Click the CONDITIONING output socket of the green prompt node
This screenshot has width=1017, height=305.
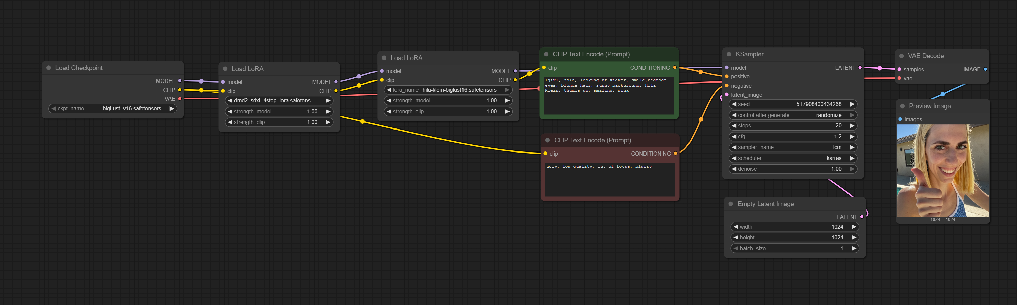674,68
